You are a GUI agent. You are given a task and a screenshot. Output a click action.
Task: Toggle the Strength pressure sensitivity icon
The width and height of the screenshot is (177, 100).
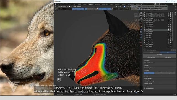112,9
